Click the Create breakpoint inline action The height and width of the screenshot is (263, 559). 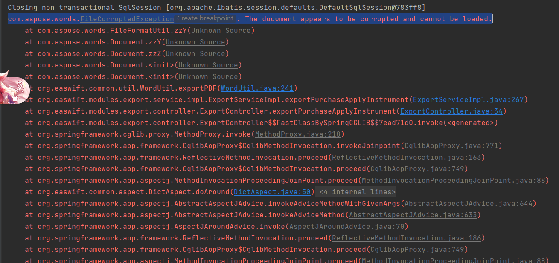[205, 18]
